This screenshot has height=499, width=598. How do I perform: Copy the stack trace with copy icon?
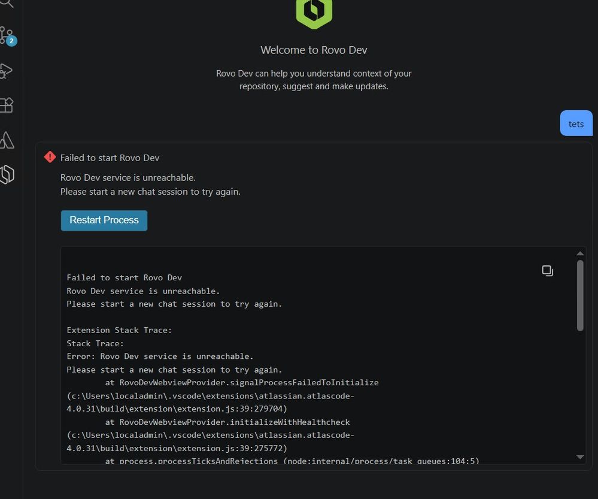tap(547, 271)
